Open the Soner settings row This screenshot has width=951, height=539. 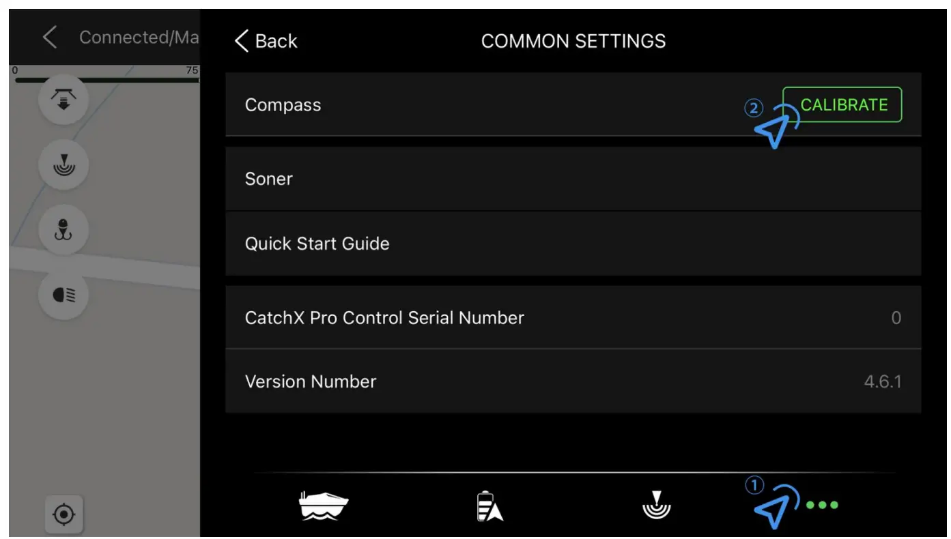pos(573,179)
